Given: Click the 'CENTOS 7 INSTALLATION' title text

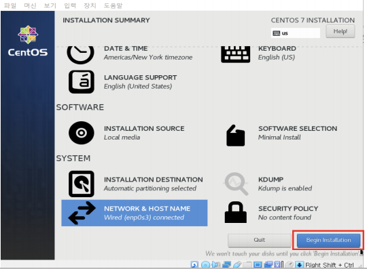Looking at the screenshot, I should [313, 20].
